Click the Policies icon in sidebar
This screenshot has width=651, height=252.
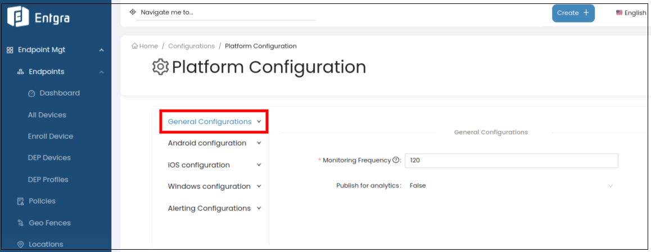21,201
